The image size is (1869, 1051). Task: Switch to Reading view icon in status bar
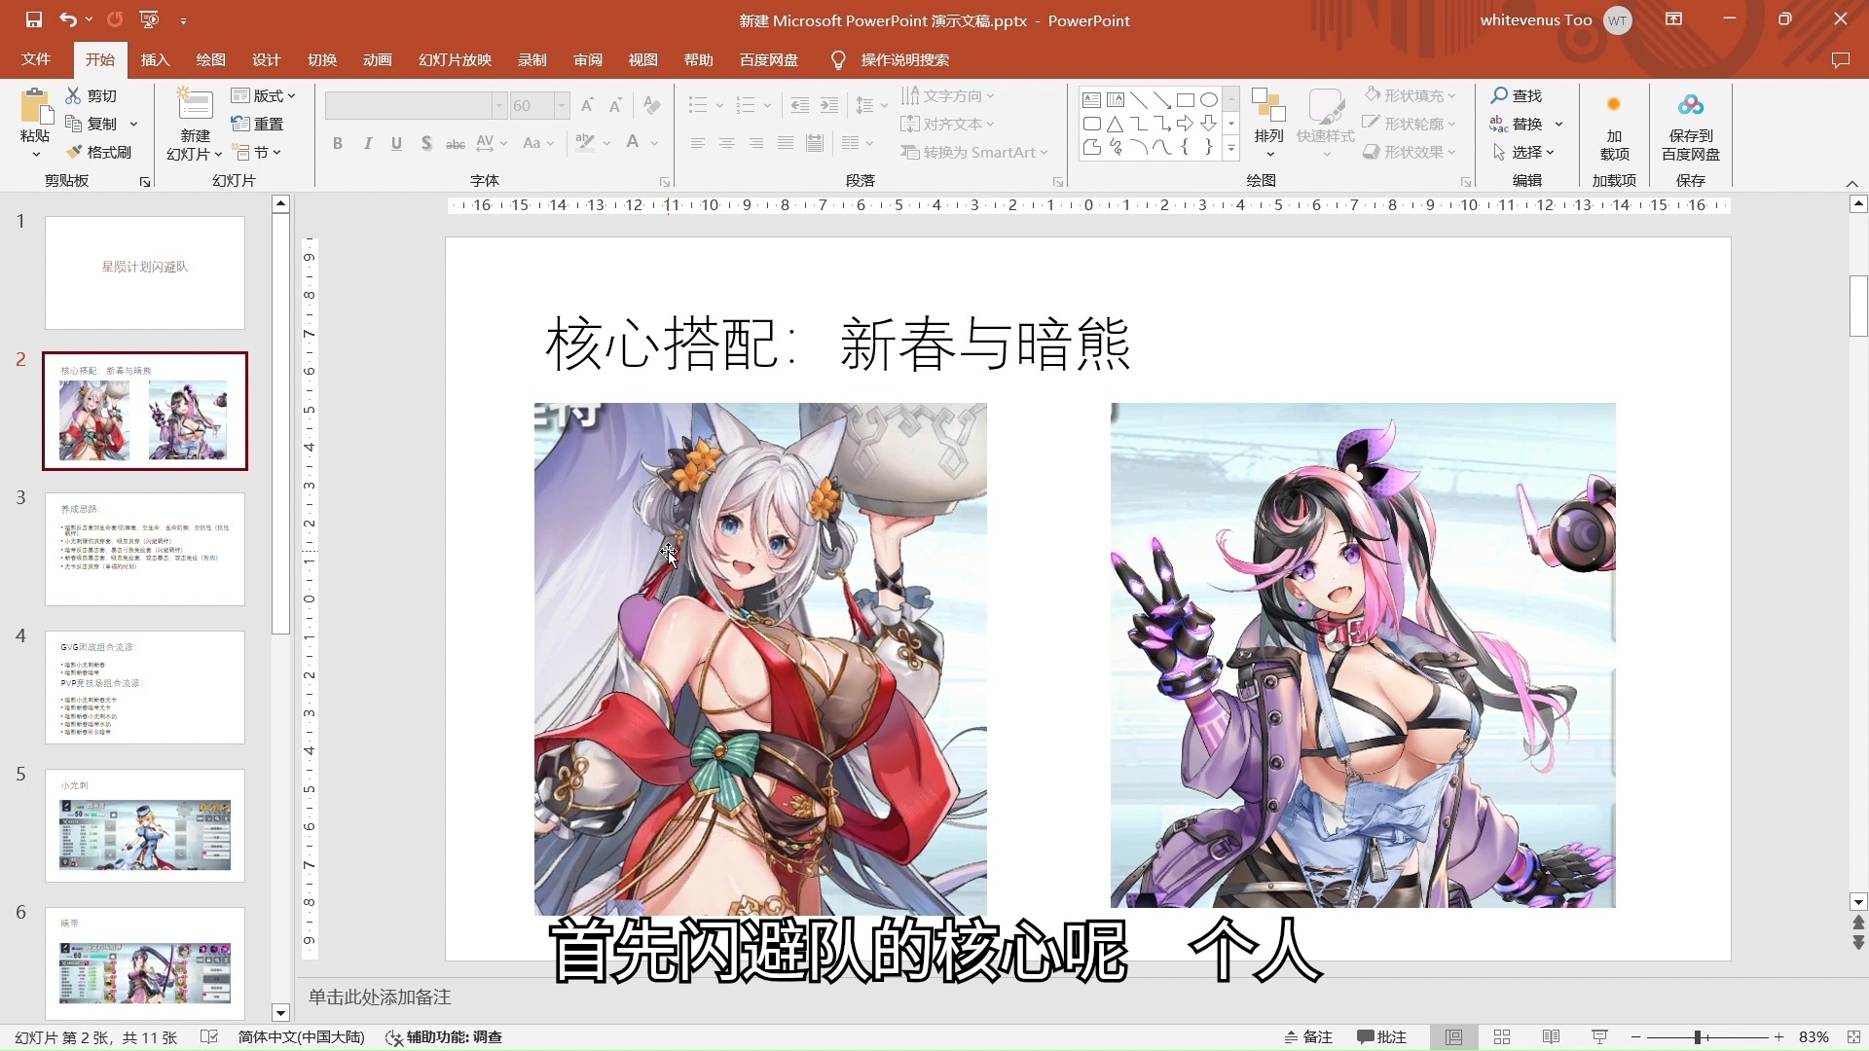(1551, 1037)
